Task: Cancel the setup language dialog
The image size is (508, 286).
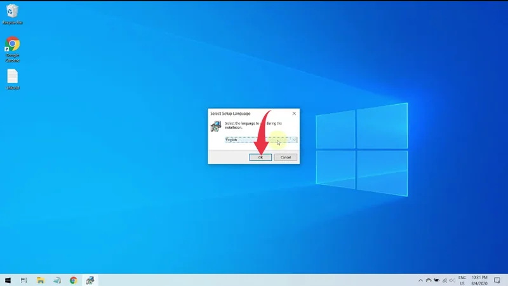Action: click(286, 157)
